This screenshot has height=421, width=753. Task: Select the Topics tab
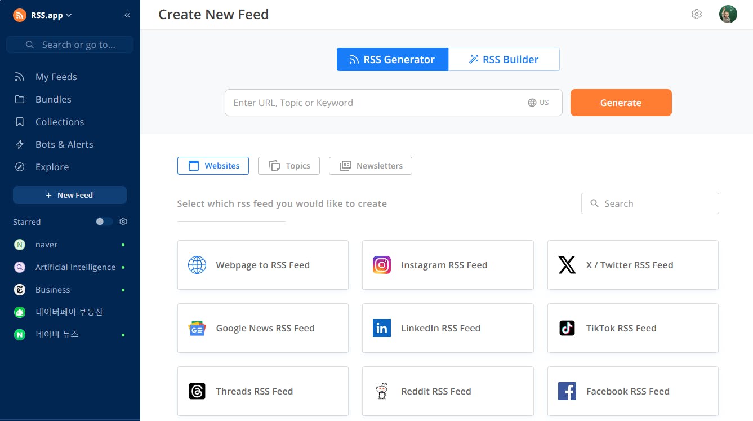coord(289,166)
